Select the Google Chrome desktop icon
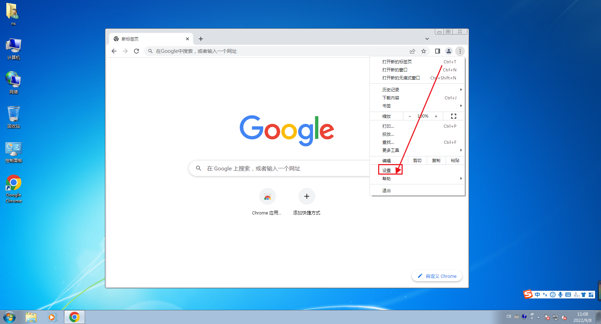Image resolution: width=601 pixels, height=324 pixels. pos(14,189)
